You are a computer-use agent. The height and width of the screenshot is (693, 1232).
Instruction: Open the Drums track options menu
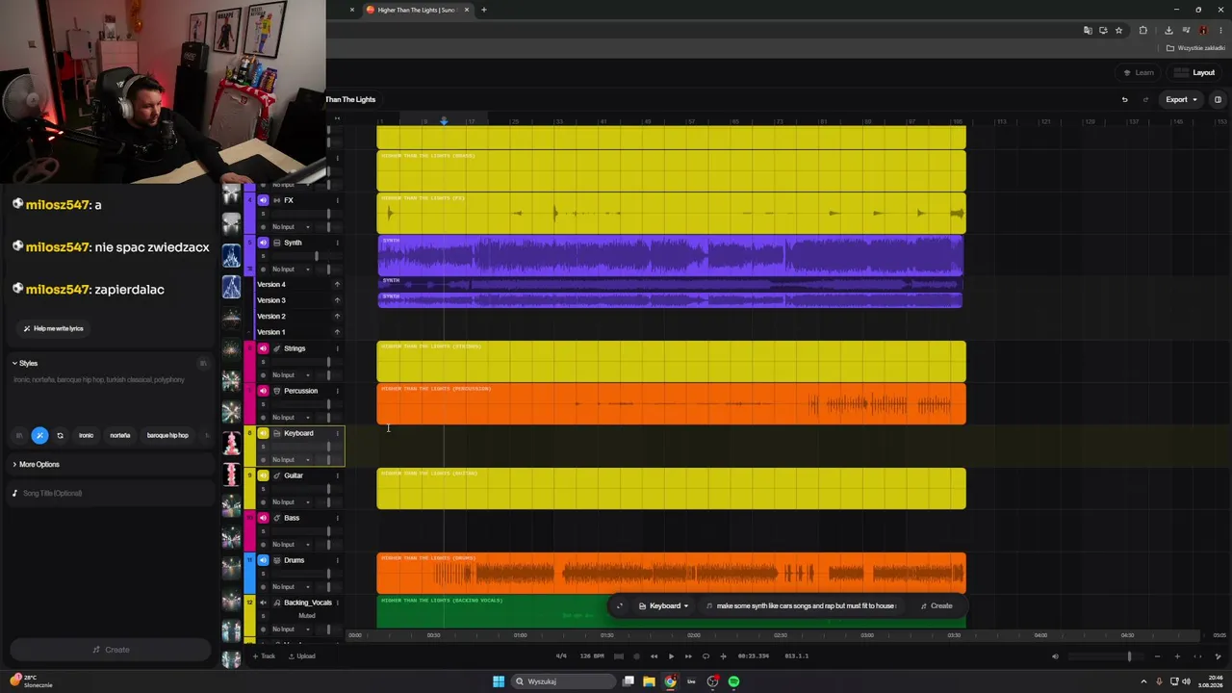click(337, 560)
